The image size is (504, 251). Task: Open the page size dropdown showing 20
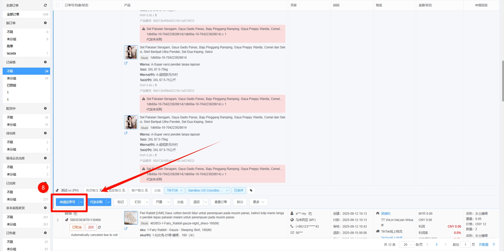tap(406, 245)
